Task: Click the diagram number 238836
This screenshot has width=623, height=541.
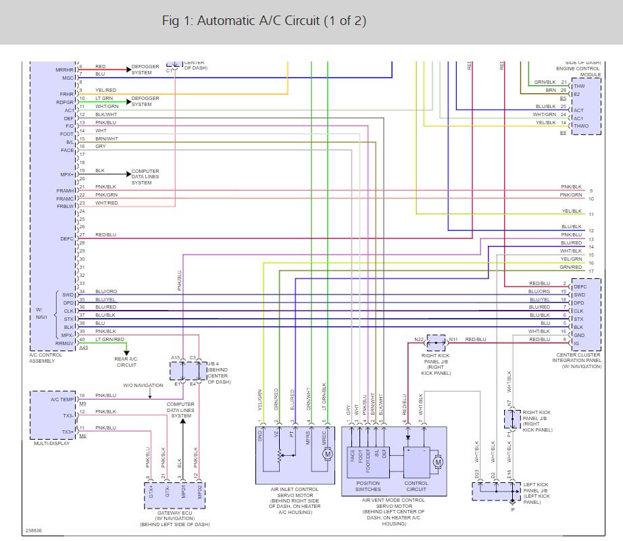Action: pos(34,530)
